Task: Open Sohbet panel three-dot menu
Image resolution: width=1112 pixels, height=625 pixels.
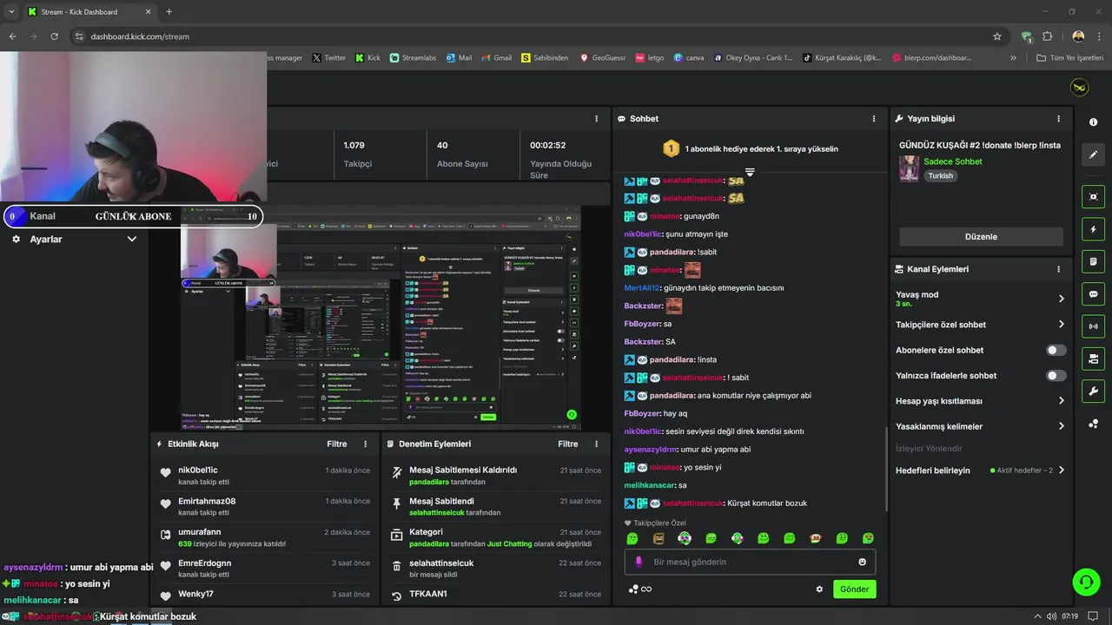Action: tap(874, 119)
